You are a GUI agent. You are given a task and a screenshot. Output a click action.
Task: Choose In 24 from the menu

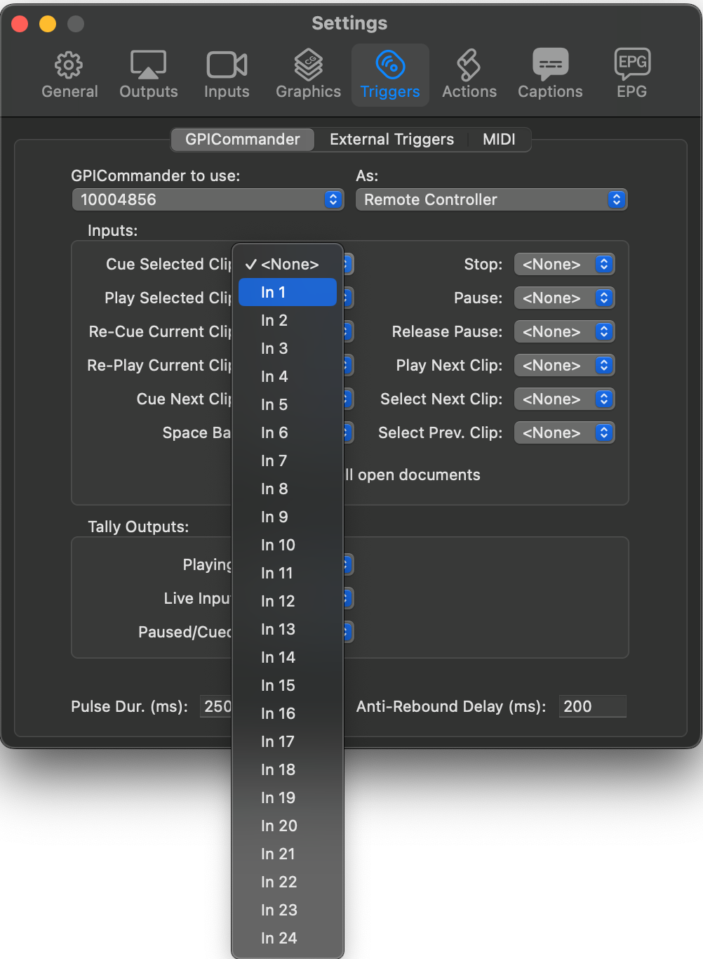coord(288,938)
